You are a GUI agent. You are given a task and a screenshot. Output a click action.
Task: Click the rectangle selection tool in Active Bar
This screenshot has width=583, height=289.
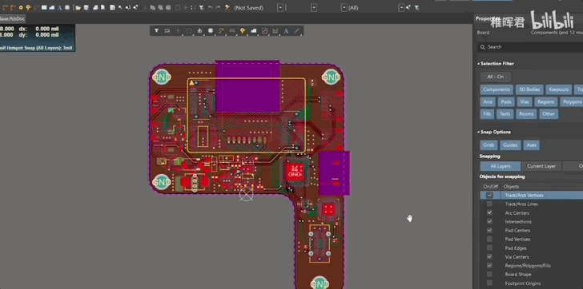[189, 31]
